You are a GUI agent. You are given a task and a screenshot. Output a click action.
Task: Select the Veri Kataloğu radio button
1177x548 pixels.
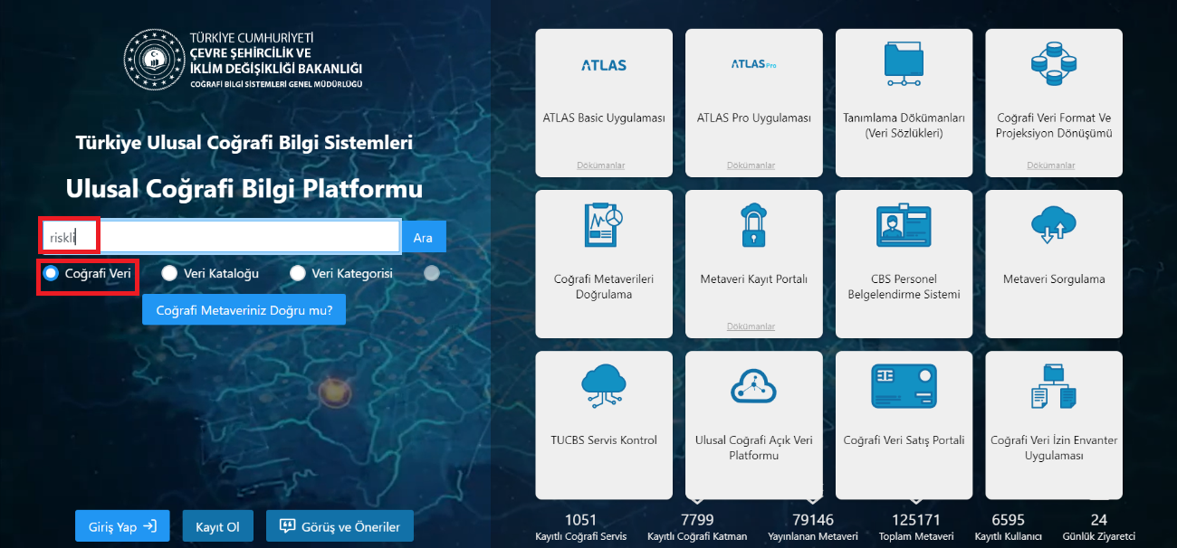point(168,273)
